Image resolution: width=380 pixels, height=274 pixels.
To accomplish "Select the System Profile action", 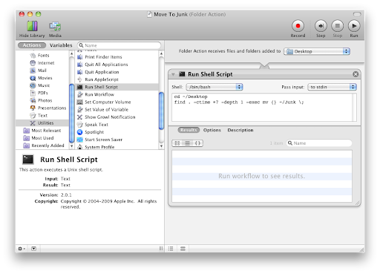I will click(x=99, y=147).
